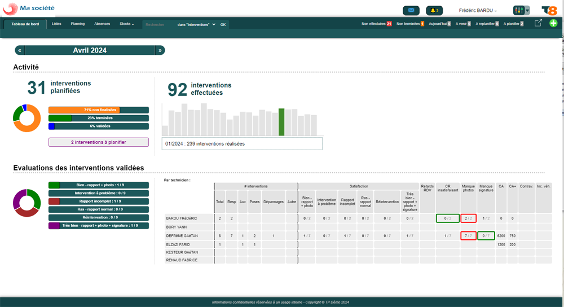564x307 pixels.
Task: Click the '# interventions' group header
Action: pyautogui.click(x=255, y=186)
